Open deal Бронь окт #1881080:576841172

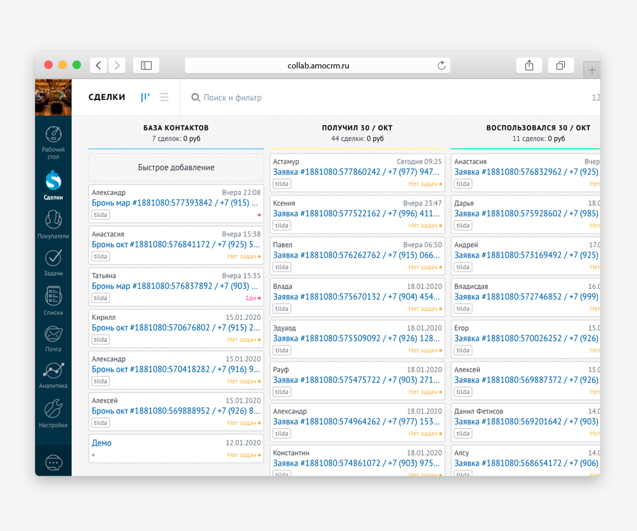click(x=176, y=244)
